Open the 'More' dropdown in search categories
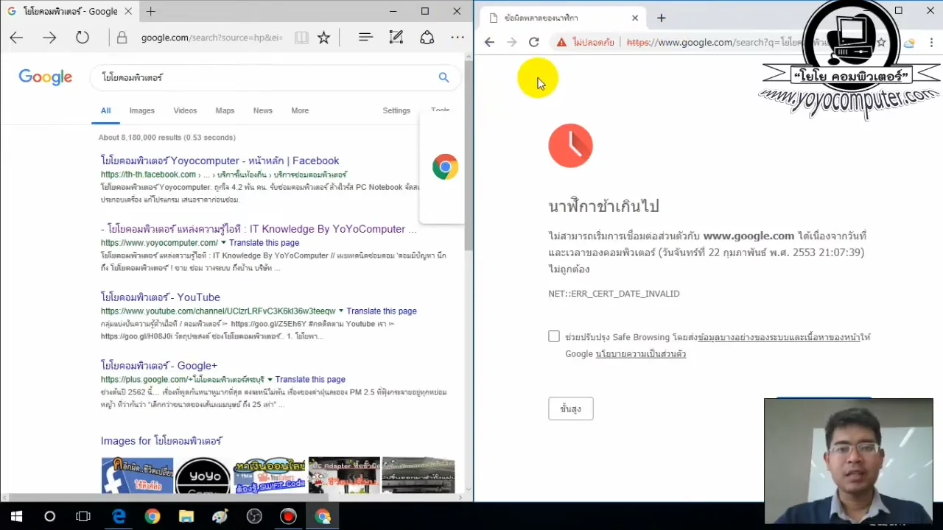 (x=299, y=110)
